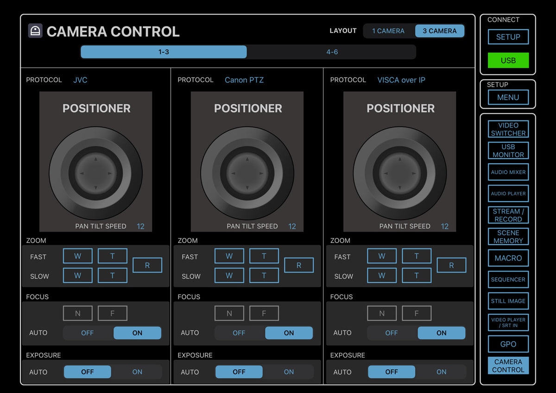Adjust the Canon PTZ Pan Tilt Speed value 12
The image size is (556, 393).
coord(292,226)
